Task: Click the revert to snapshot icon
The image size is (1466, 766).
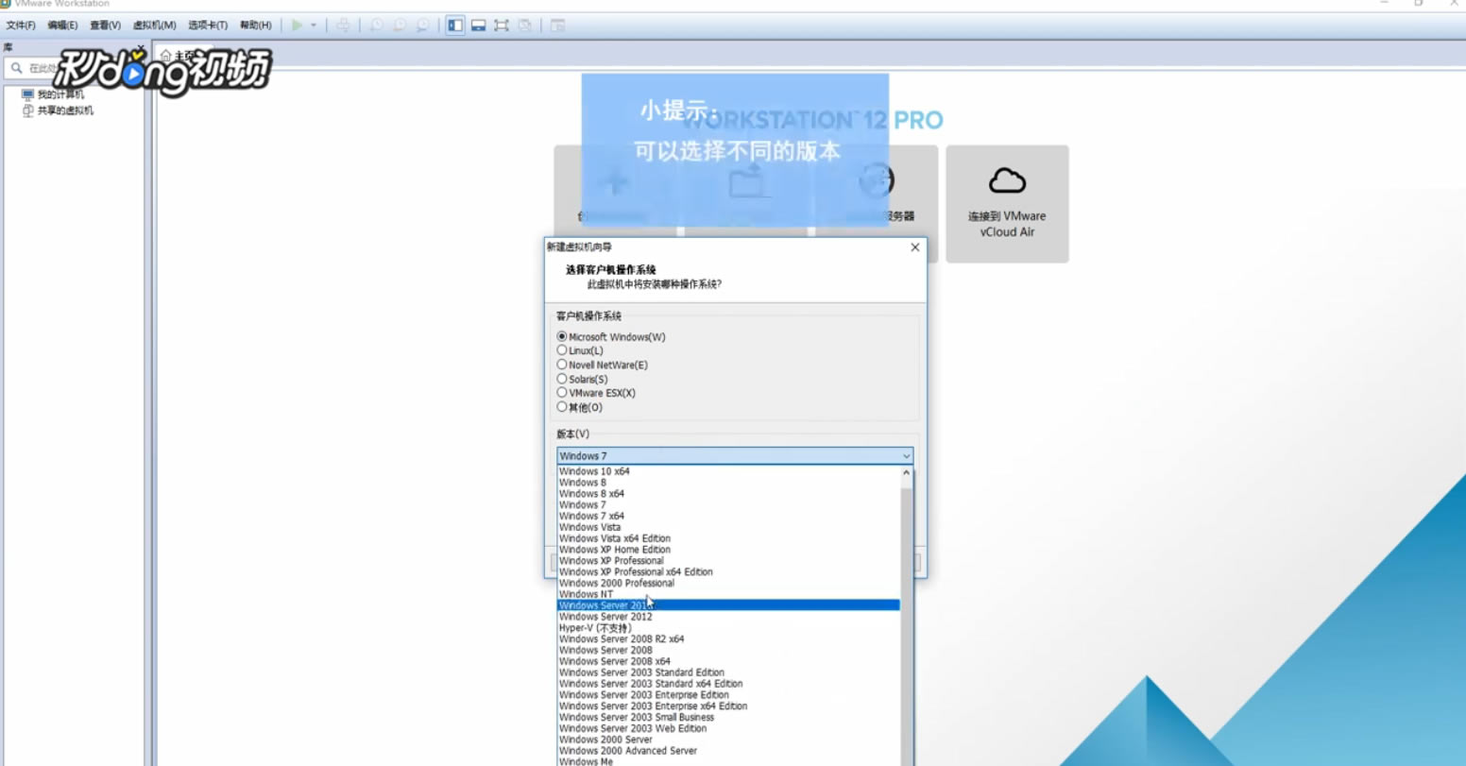Action: (x=400, y=26)
